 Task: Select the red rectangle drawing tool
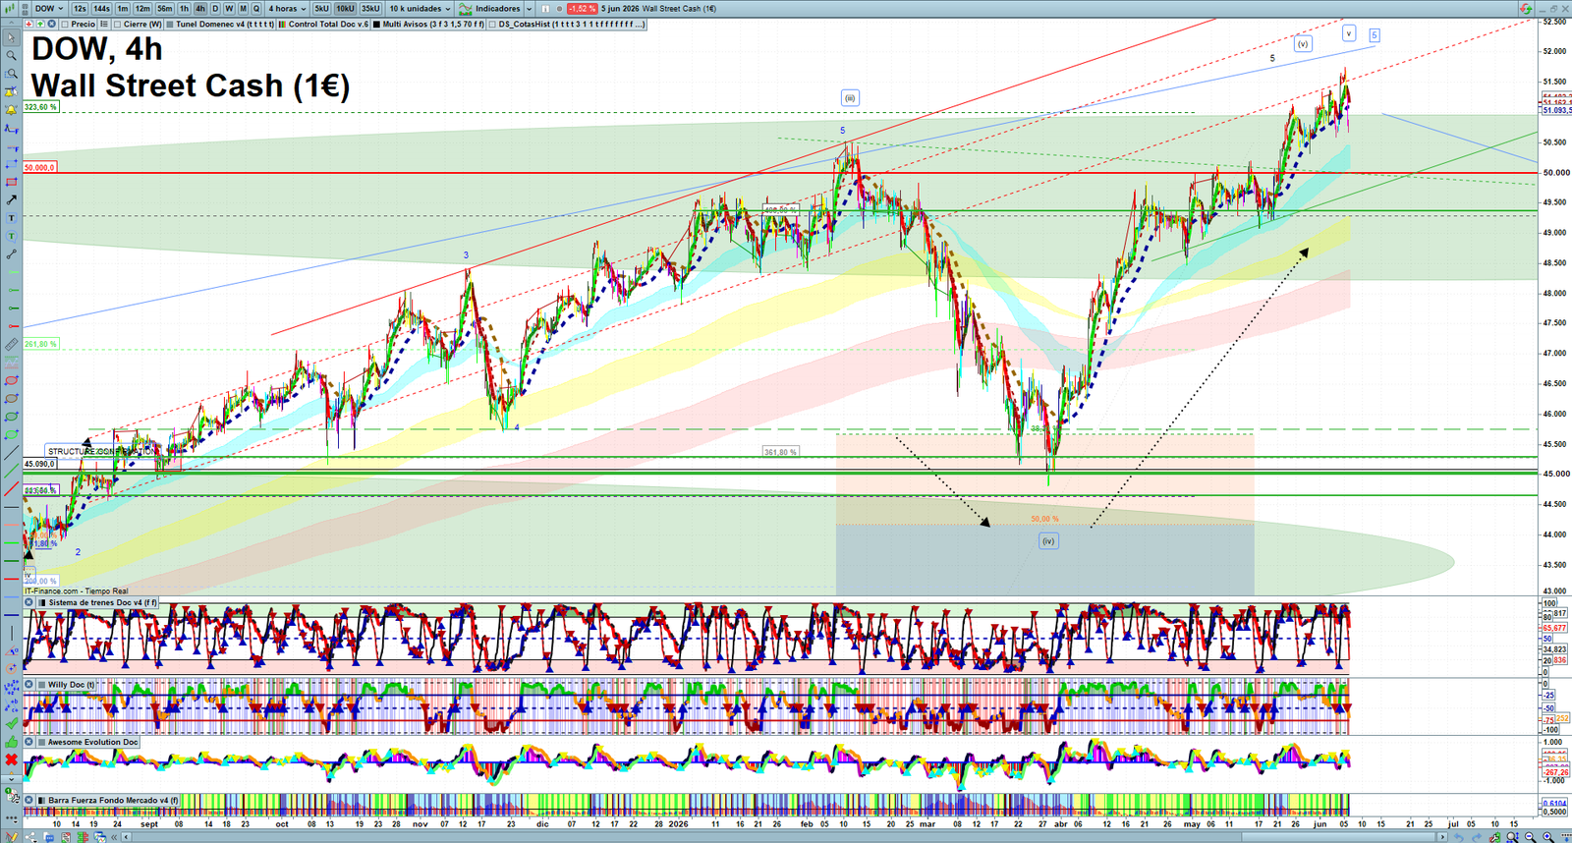click(x=11, y=182)
